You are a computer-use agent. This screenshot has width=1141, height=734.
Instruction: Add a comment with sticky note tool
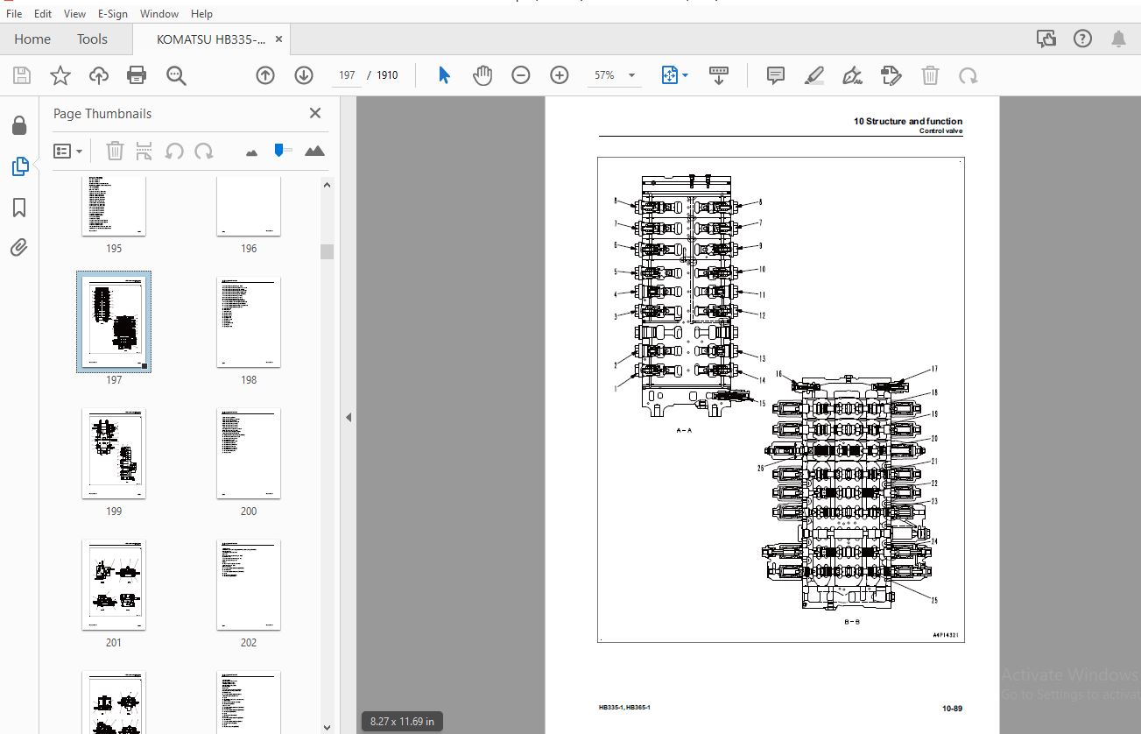point(776,75)
